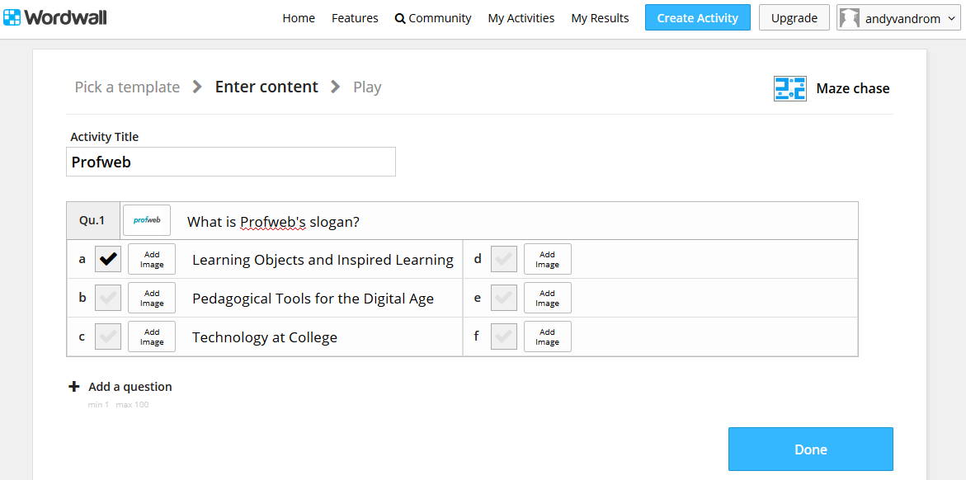Open the andyvandrom account dropdown
The image size is (966, 480).
tap(898, 18)
